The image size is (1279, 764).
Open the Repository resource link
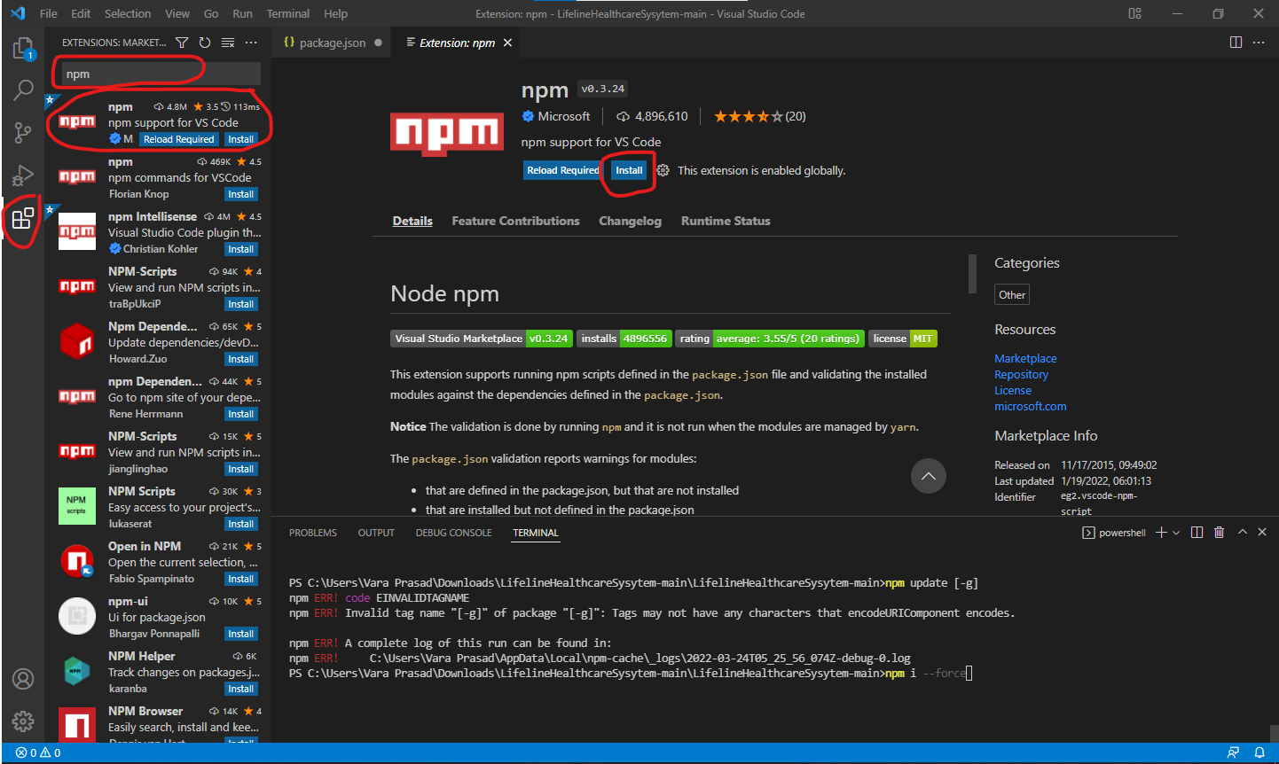point(1021,374)
